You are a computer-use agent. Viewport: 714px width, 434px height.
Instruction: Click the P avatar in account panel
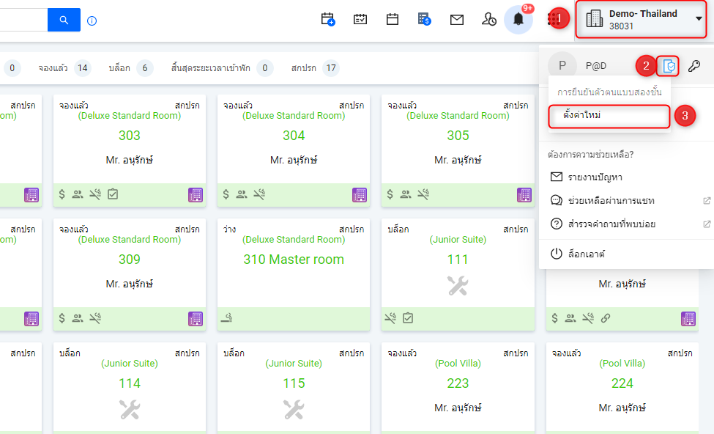click(x=562, y=66)
